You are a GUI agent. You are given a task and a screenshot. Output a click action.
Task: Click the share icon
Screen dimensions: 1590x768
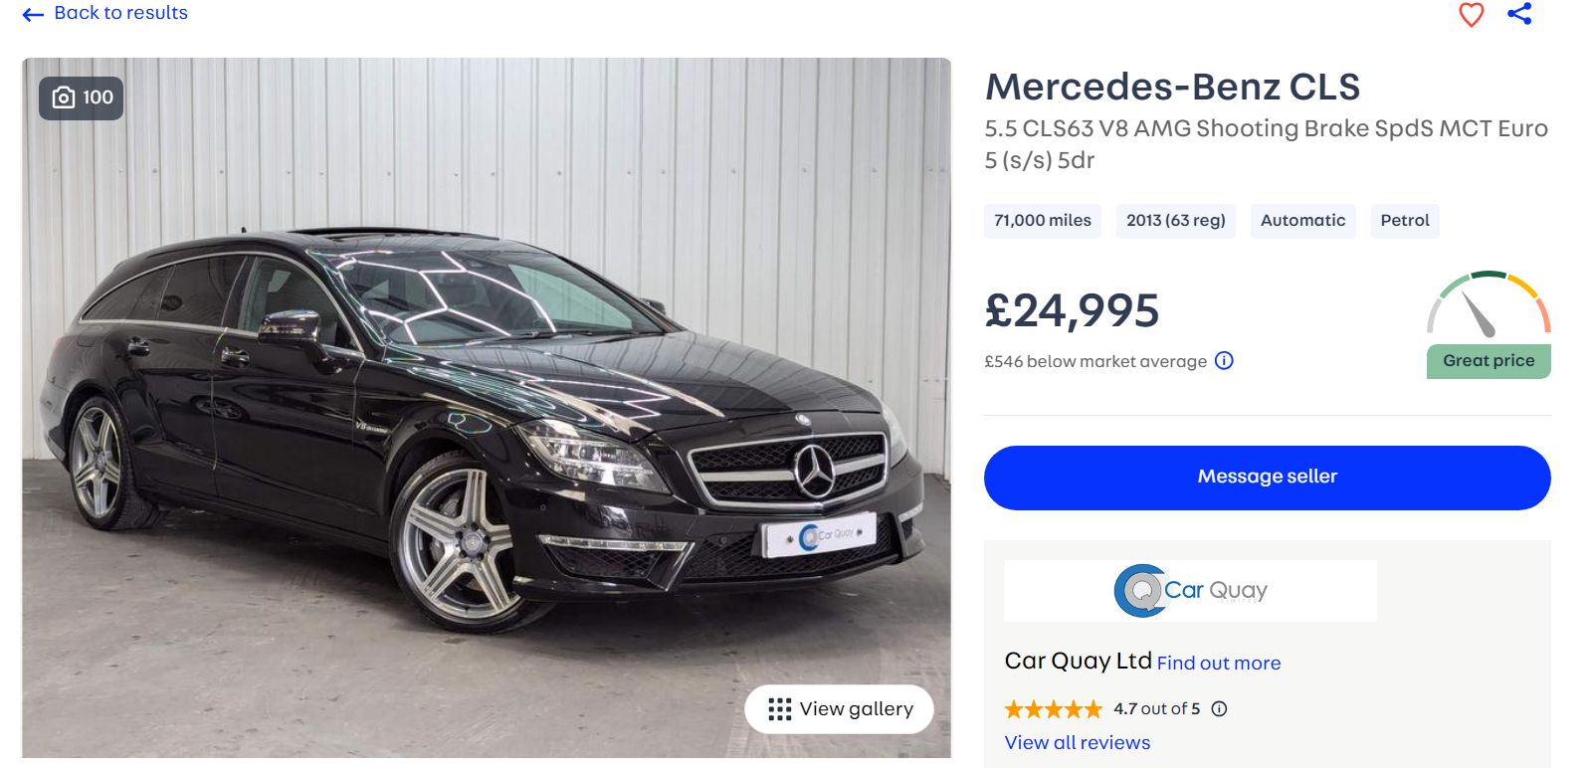[x=1519, y=14]
